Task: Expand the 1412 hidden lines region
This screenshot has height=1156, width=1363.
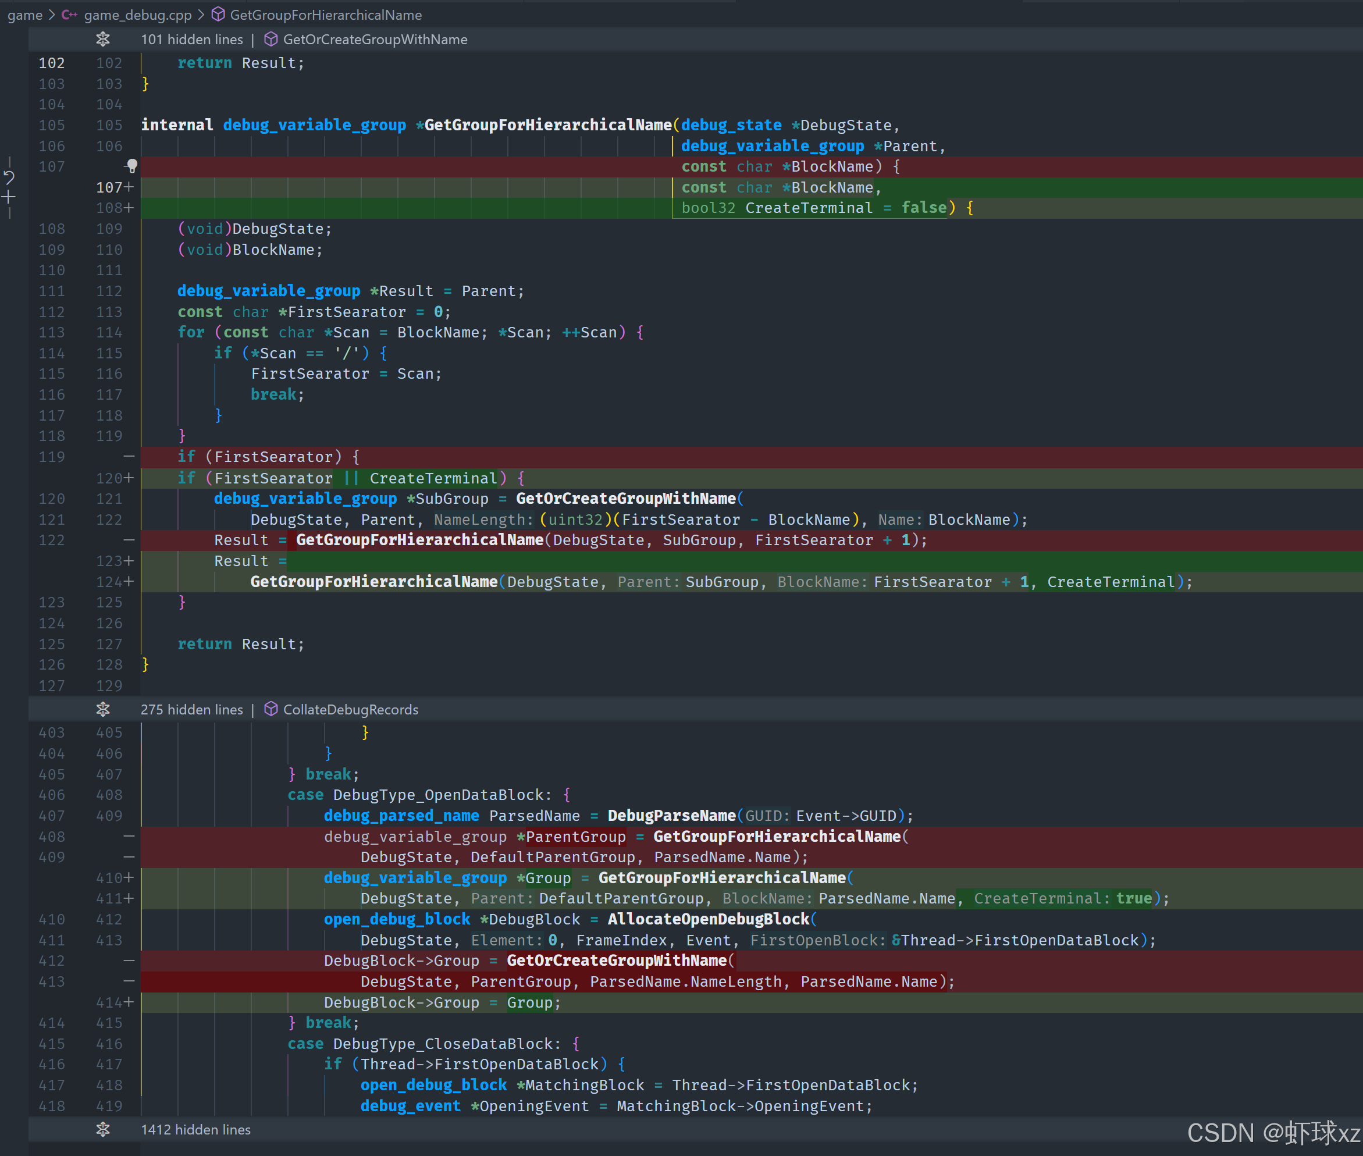Action: click(103, 1129)
